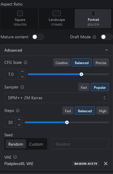Toggle the Mature content switch
Viewport: 113px width, 174px height.
(38, 37)
